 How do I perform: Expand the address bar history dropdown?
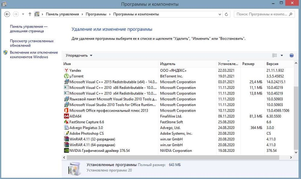[219, 14]
